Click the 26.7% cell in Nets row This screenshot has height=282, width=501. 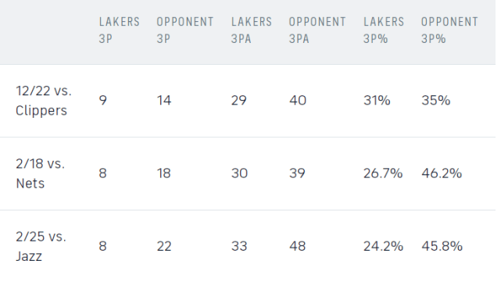click(x=383, y=173)
